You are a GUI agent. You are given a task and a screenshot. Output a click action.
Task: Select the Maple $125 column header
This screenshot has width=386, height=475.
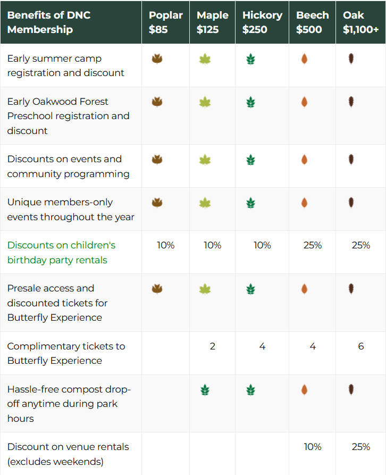tap(213, 22)
